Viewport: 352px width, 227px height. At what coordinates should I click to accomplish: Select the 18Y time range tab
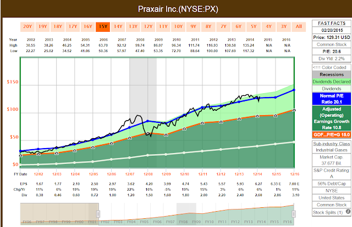point(58,27)
